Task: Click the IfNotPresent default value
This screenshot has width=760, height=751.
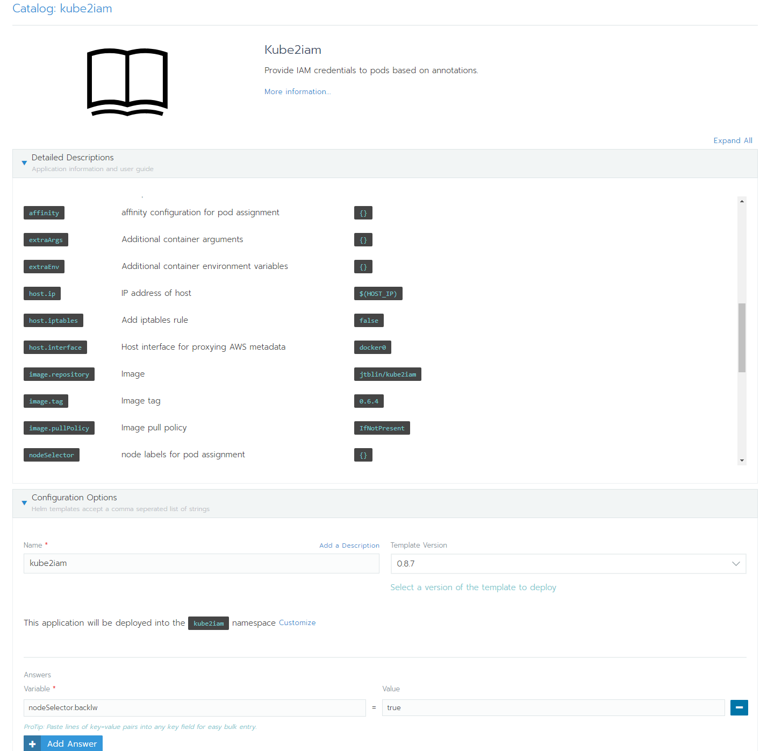Action: coord(382,428)
